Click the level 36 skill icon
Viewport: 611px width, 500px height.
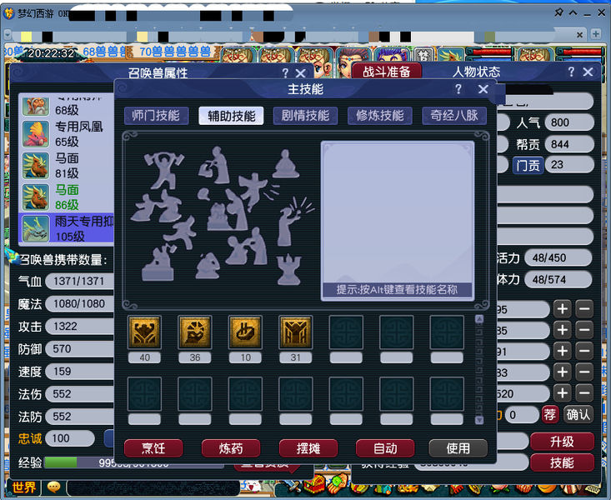pyautogui.click(x=195, y=332)
